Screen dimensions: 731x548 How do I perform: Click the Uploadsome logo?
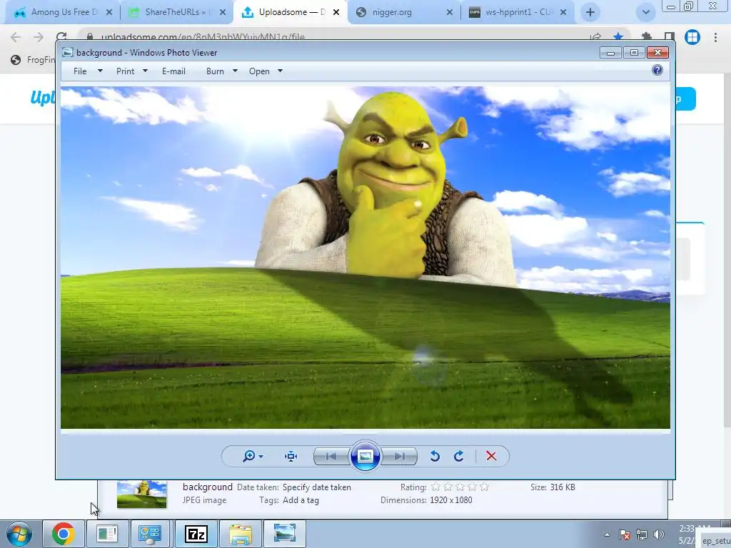click(x=43, y=98)
